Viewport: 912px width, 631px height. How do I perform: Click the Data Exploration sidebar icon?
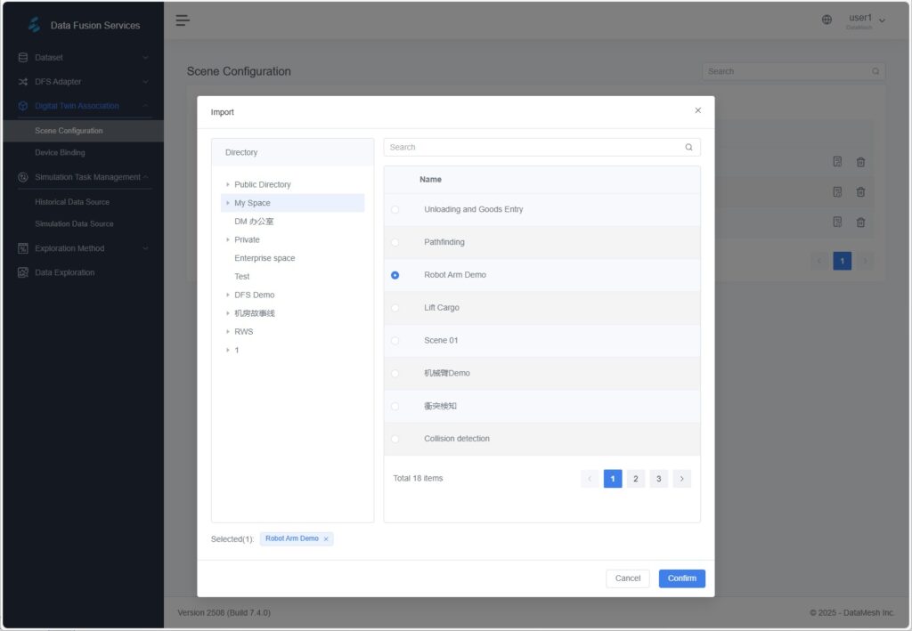23,272
